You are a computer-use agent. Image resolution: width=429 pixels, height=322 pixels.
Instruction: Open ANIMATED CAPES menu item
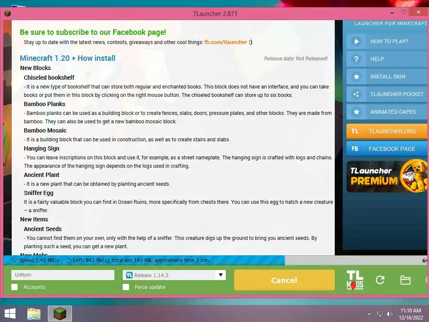(388, 112)
